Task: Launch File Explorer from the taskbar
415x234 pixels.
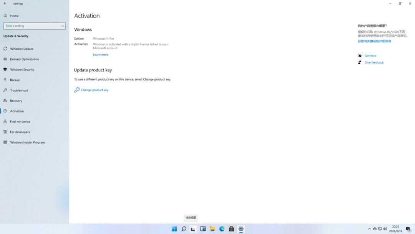Action: pyautogui.click(x=212, y=229)
